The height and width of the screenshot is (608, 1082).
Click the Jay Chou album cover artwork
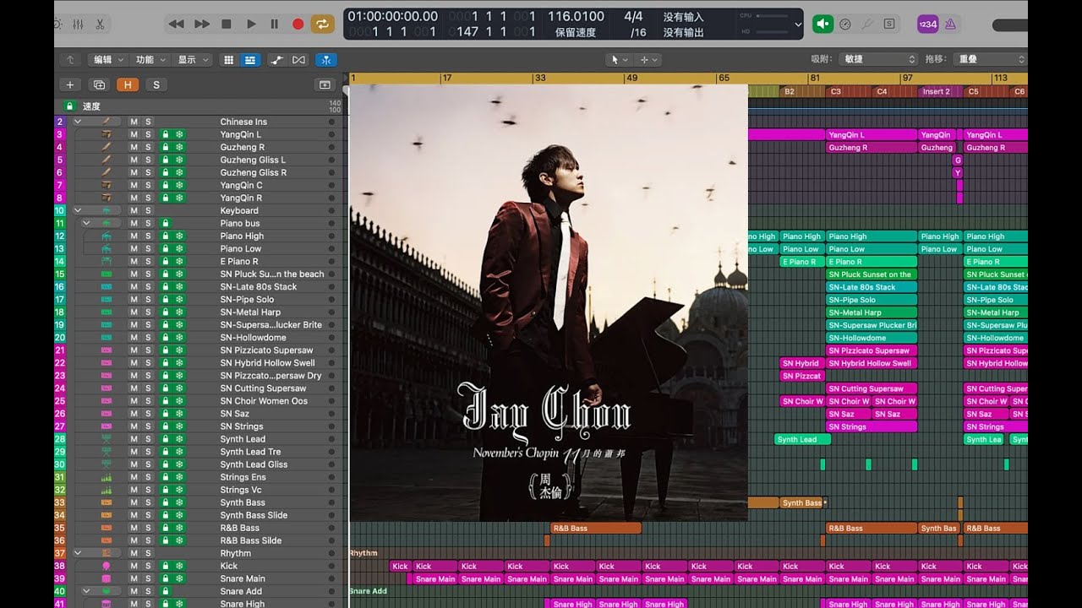click(549, 302)
